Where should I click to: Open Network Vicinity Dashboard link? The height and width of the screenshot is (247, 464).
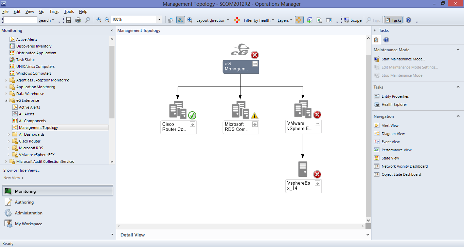[405, 166]
